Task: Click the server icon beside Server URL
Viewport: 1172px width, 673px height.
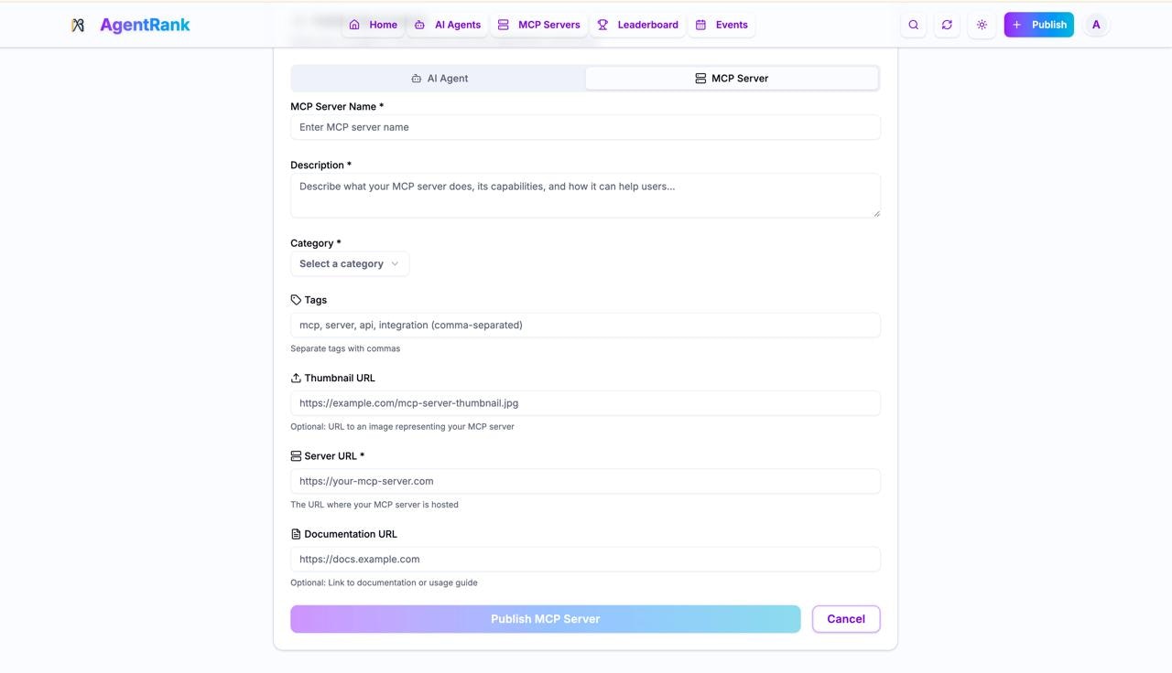Action: 295,455
